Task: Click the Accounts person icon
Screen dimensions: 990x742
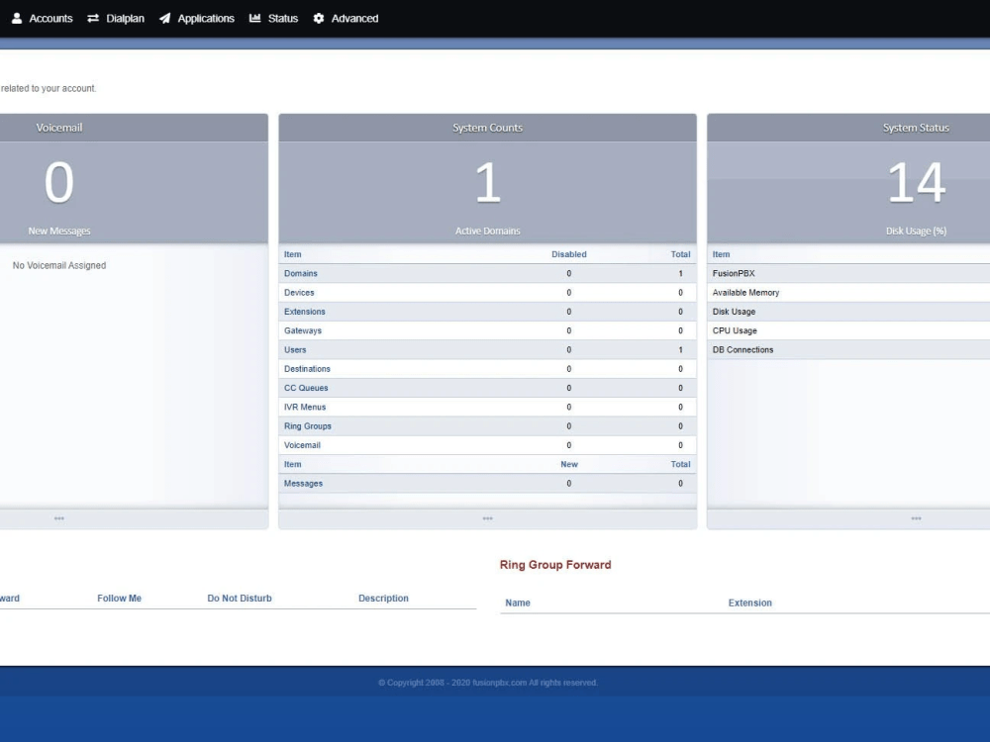Action: (x=17, y=18)
